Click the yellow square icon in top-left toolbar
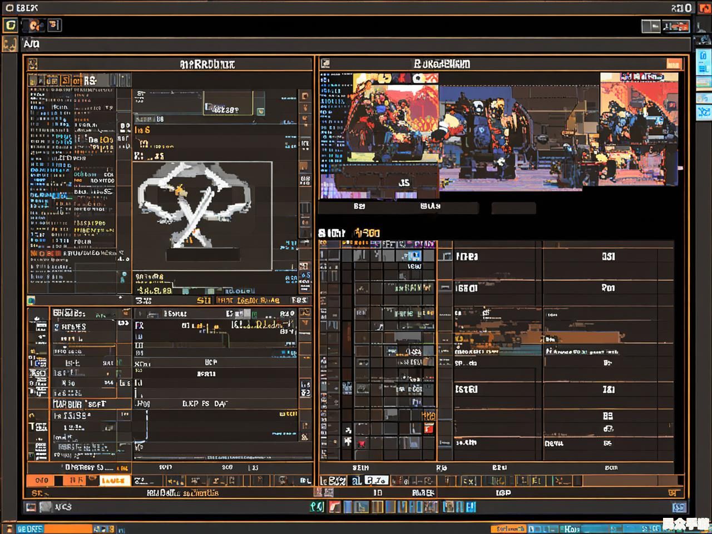The height and width of the screenshot is (534, 712). [10, 25]
